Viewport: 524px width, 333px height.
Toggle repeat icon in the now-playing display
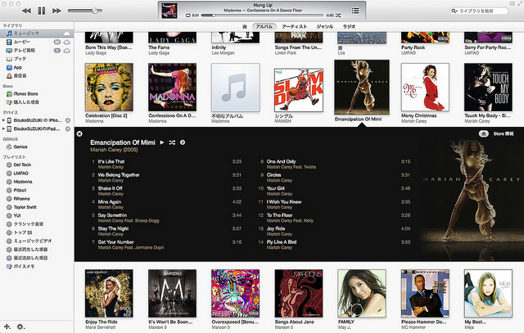pyautogui.click(x=187, y=16)
